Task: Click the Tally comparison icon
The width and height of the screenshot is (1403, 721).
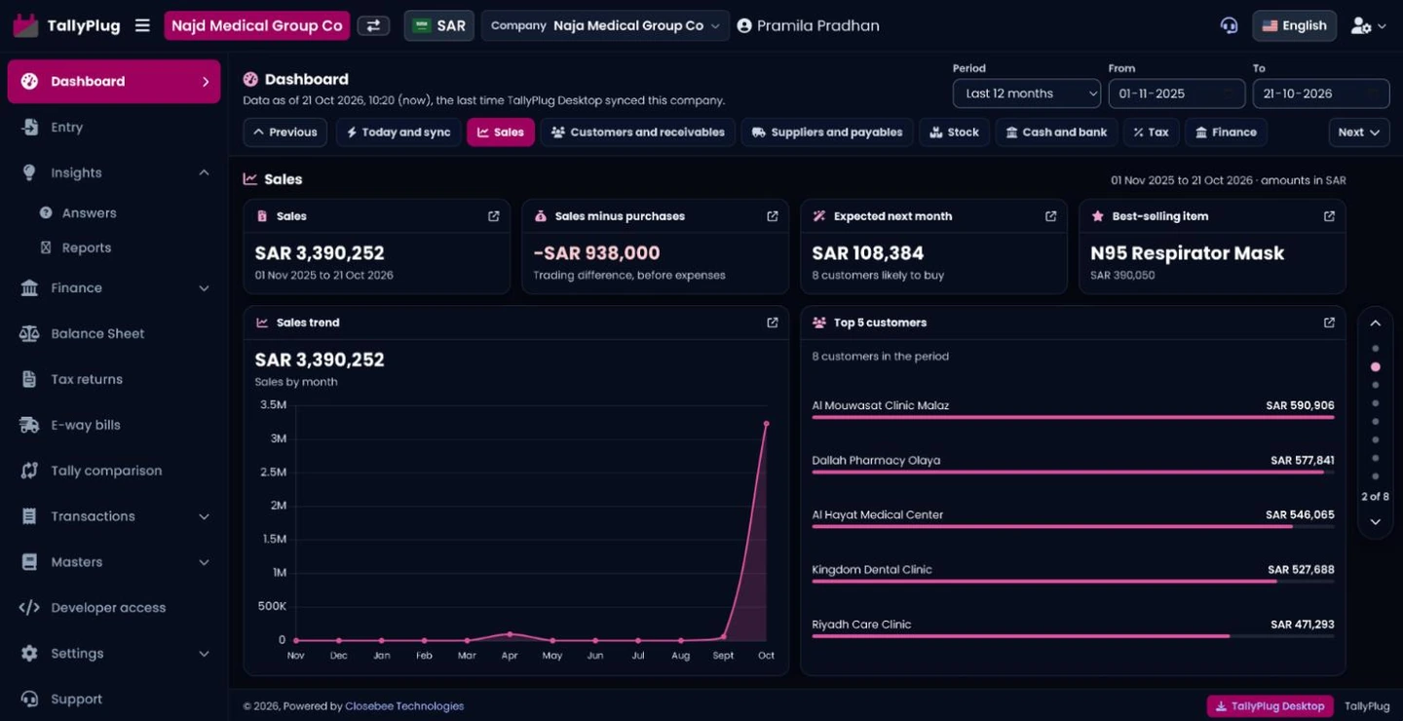Action: coord(29,471)
